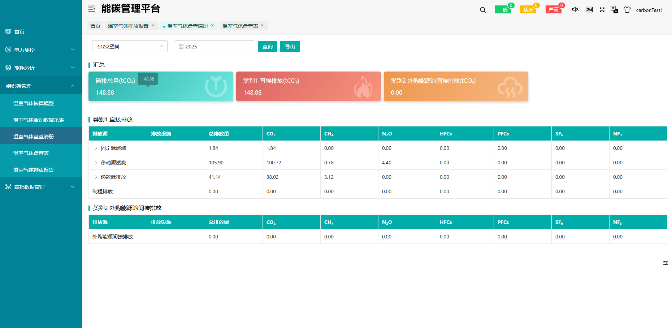Switch to the 温室气体盘查表 tab

240,26
